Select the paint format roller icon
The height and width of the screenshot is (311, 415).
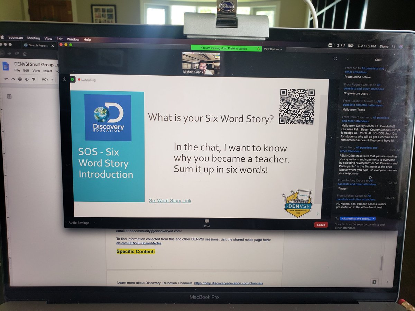coord(33,79)
